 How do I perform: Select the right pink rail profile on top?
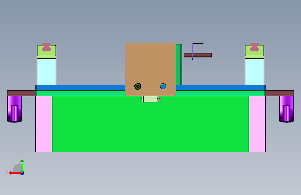[x=254, y=47]
